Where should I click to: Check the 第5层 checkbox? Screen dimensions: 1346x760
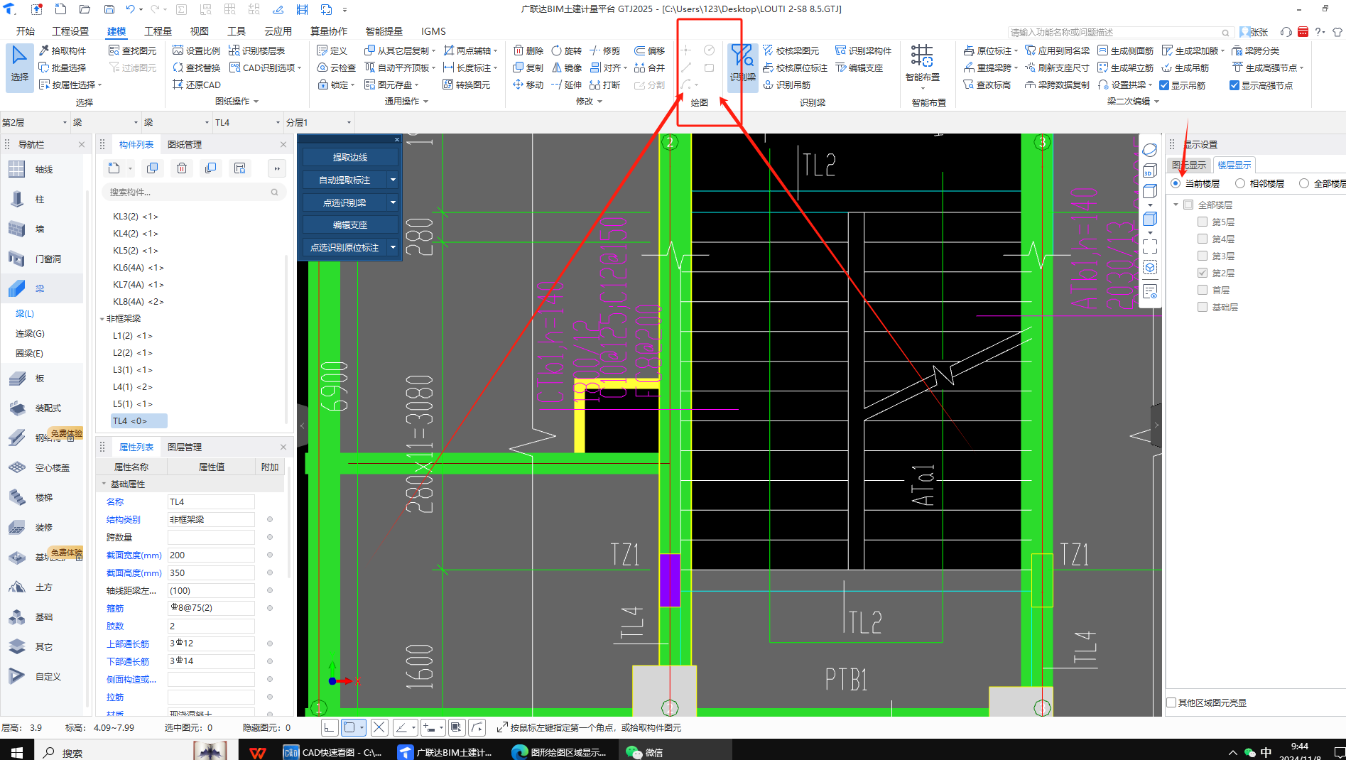point(1203,222)
